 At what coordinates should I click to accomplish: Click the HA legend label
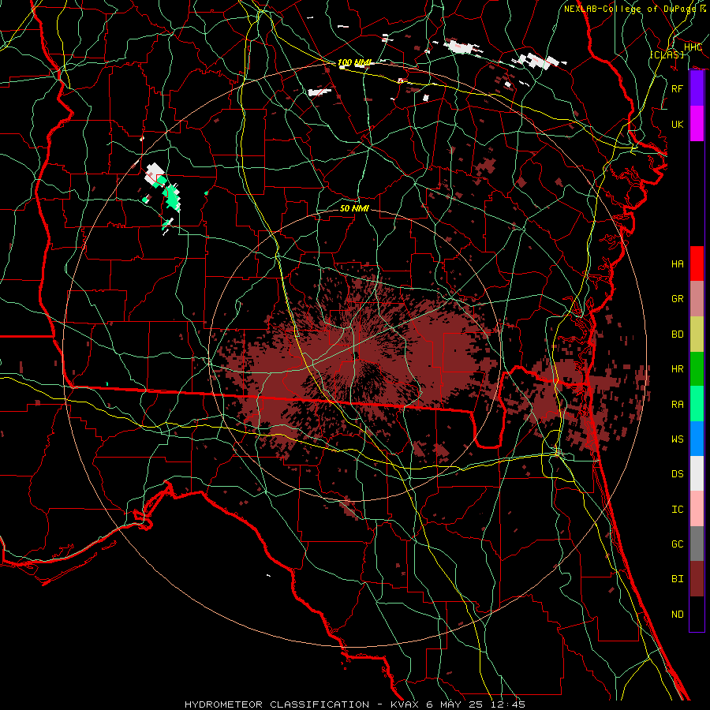[x=678, y=263]
